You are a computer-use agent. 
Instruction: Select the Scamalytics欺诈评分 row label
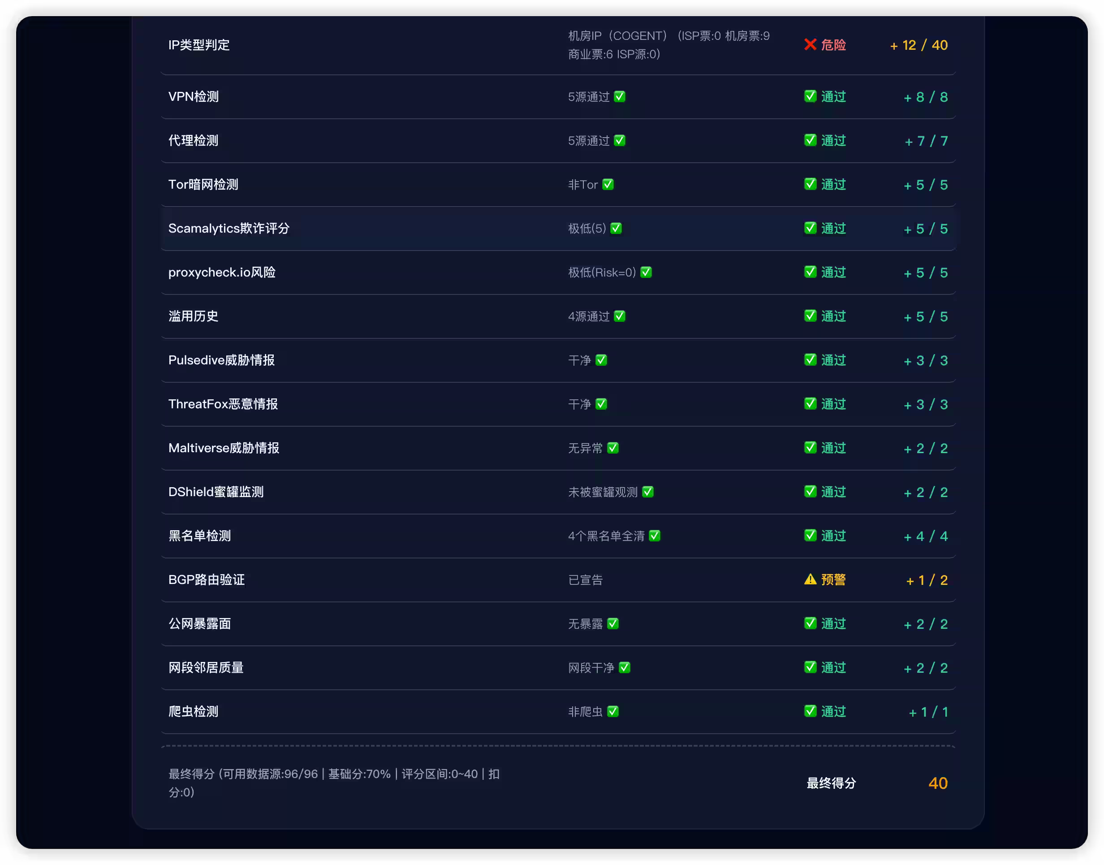click(x=229, y=229)
